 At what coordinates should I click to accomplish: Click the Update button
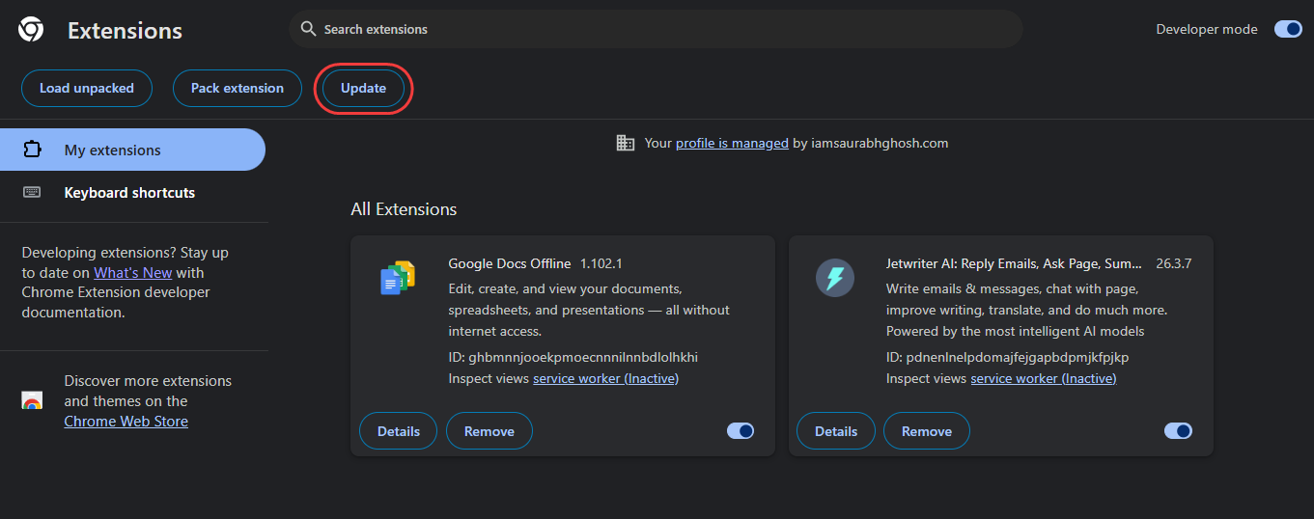[363, 88]
